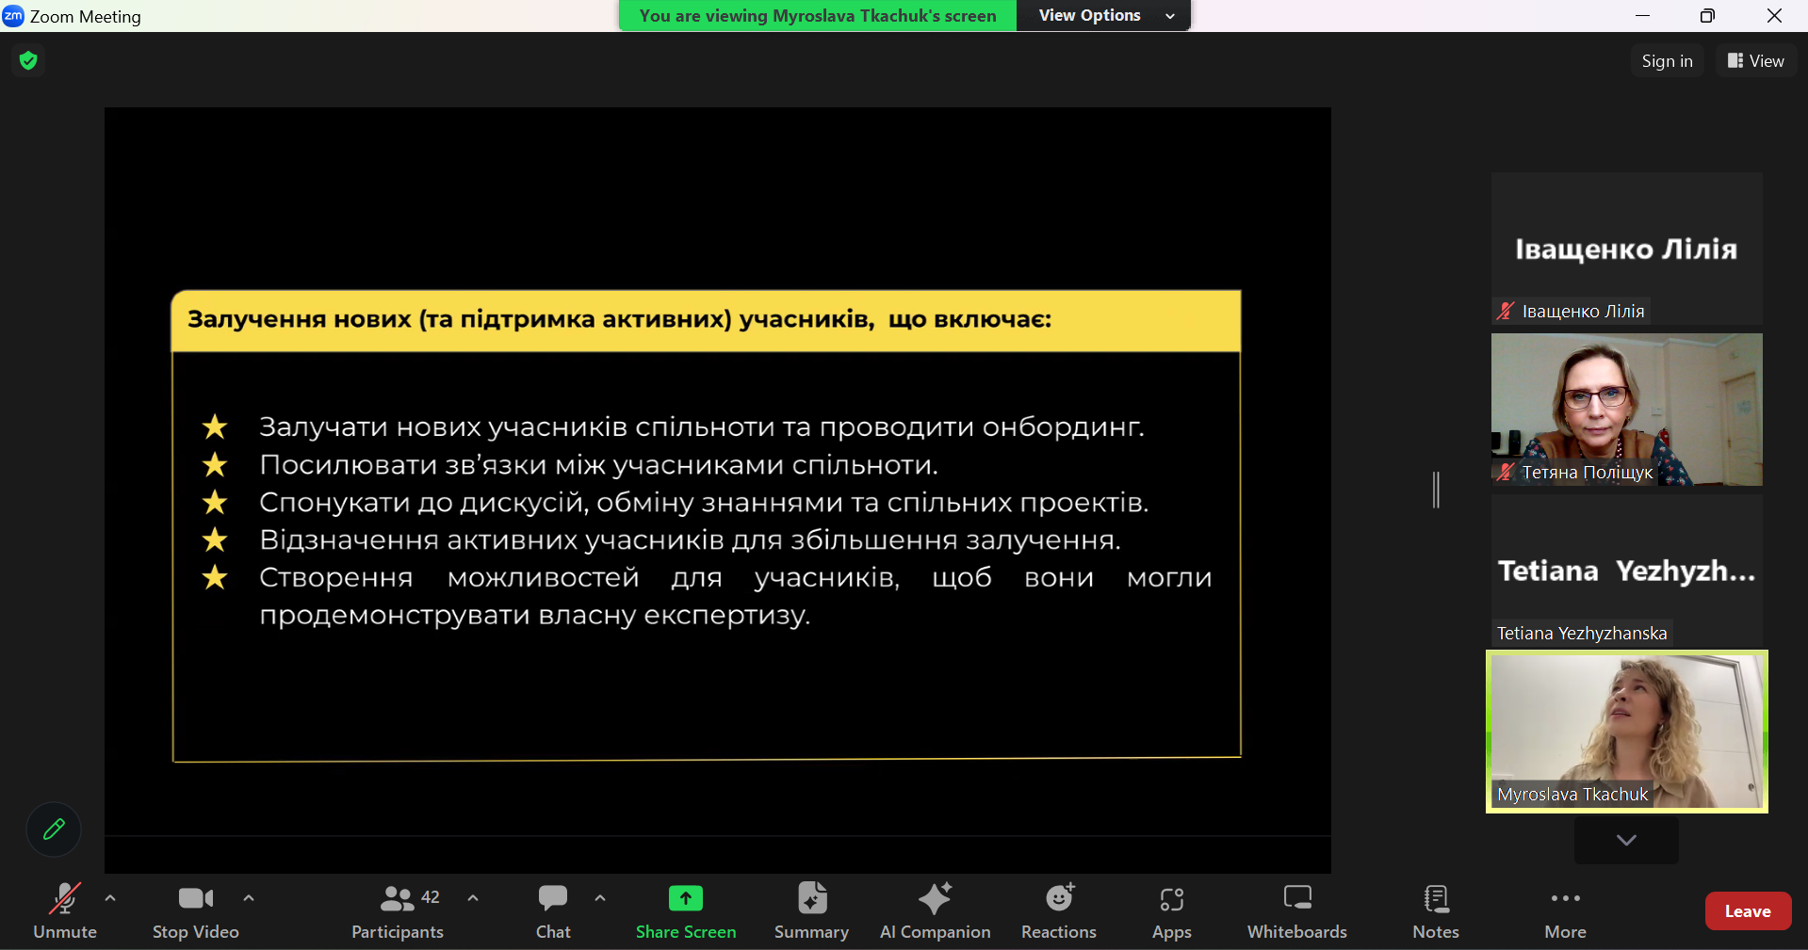Click the Share Screen icon
The width and height of the screenshot is (1808, 950).
tap(685, 900)
